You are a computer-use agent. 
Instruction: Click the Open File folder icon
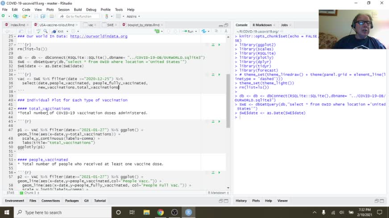point(24,16)
